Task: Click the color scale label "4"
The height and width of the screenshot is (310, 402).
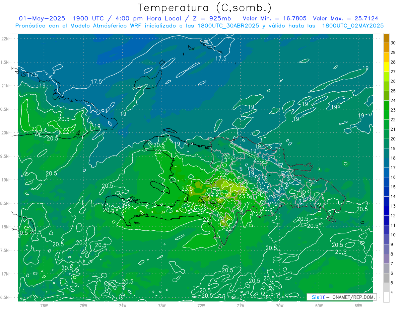Action: point(392,293)
